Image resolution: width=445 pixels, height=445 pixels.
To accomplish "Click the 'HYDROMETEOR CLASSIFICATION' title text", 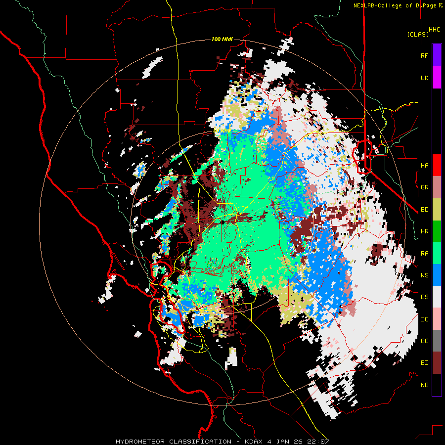I will [x=174, y=442].
